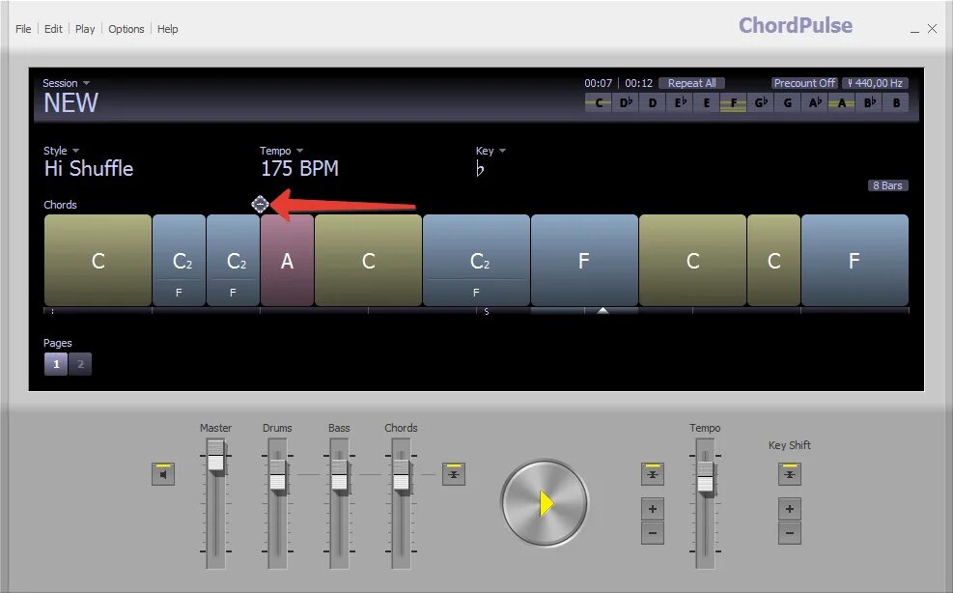Adjust the Tempo slider

point(705,476)
